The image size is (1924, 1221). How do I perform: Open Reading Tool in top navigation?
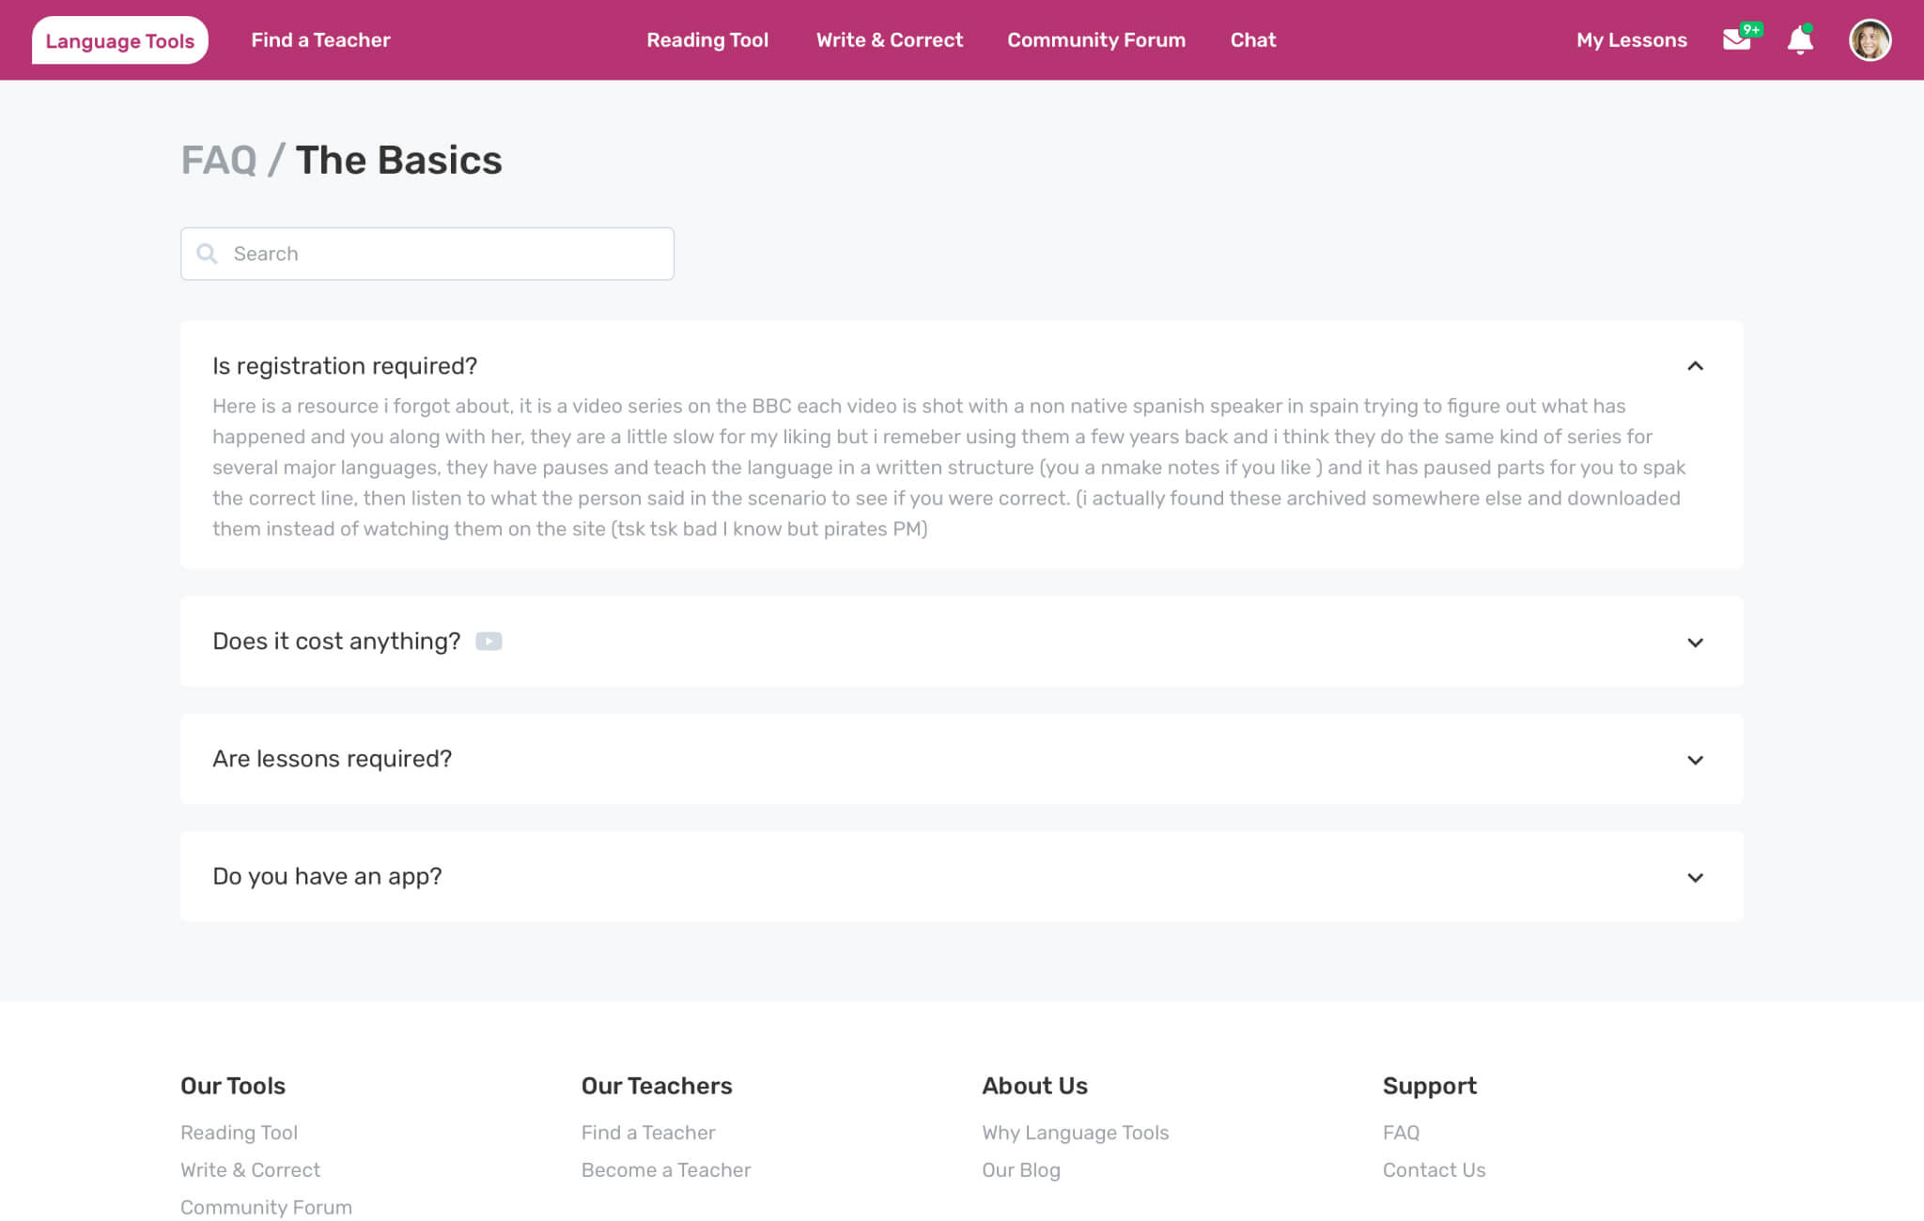pos(707,40)
